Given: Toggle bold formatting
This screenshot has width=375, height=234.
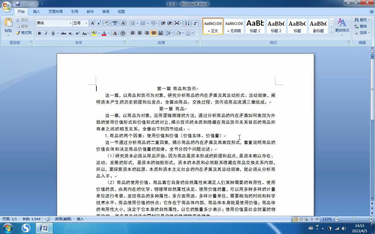Looking at the screenshot, I should tap(39, 33).
